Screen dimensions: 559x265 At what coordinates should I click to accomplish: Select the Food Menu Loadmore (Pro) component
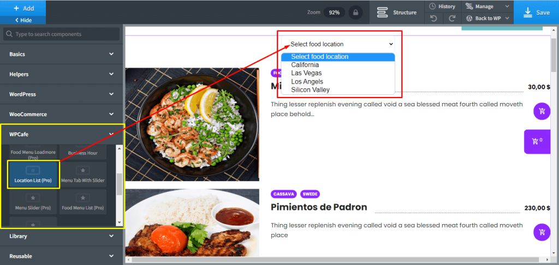click(x=33, y=153)
